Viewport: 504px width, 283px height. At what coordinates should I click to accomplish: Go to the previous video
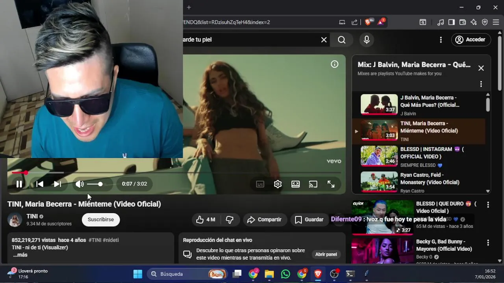point(40,184)
